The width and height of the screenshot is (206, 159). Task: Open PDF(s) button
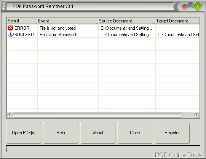pyautogui.click(x=24, y=133)
